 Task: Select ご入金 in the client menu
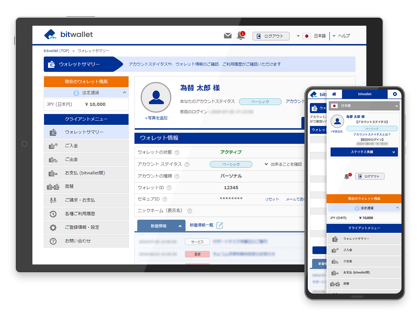(x=86, y=146)
